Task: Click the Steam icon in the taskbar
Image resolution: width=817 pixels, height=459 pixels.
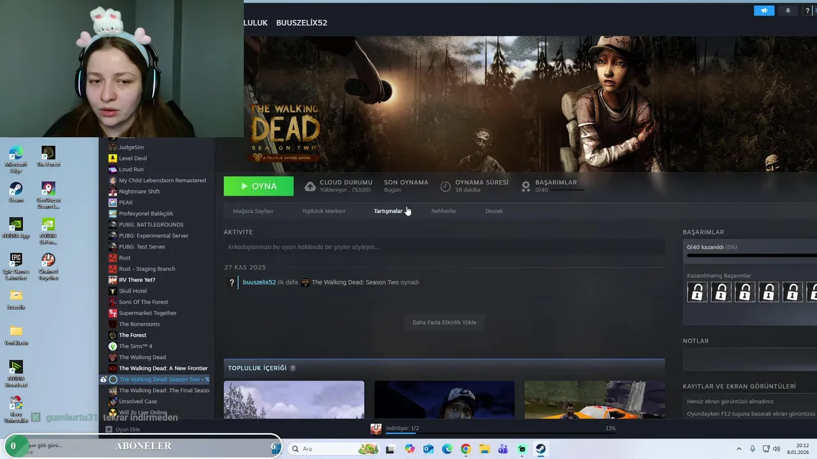Action: point(541,449)
